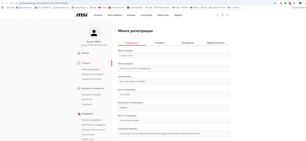Bookmark this page with the star icon
Viewport: 306px width, 141px height.
coord(275,3)
